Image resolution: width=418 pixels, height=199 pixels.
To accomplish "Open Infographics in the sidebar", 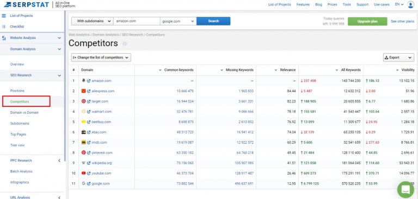I will (20, 183).
